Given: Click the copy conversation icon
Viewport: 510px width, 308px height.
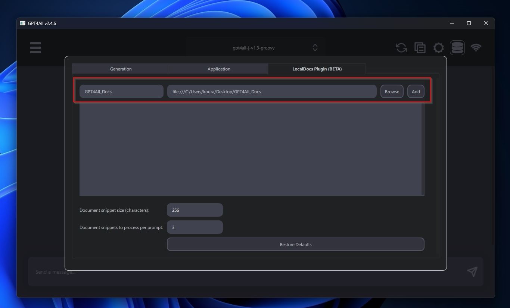Looking at the screenshot, I should point(420,47).
